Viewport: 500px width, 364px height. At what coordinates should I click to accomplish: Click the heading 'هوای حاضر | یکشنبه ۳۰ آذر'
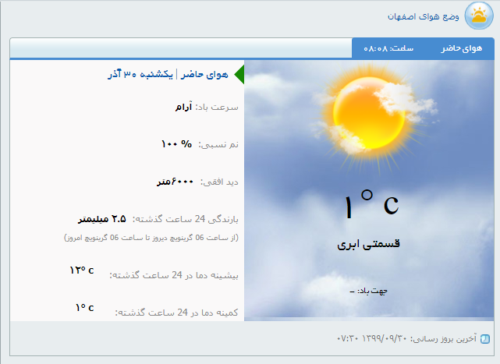pos(168,74)
